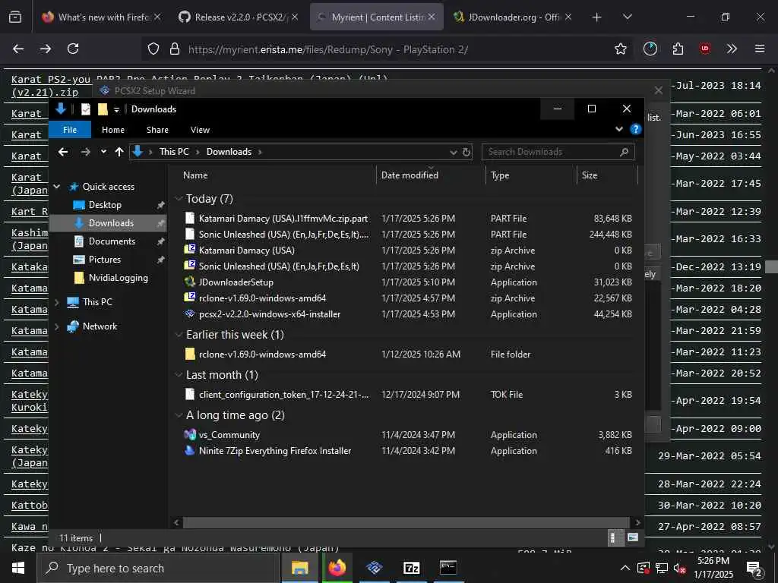Click the Search Downloads field
Image resolution: width=778 pixels, height=583 pixels.
(558, 152)
